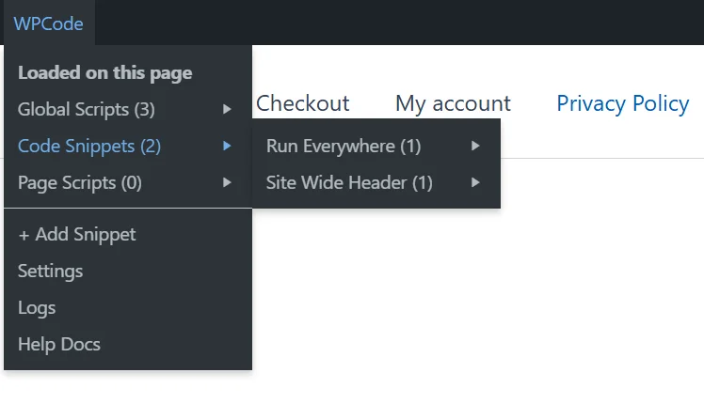The width and height of the screenshot is (704, 404).
Task: Click the 'Loaded on this page' heading
Action: tap(105, 72)
